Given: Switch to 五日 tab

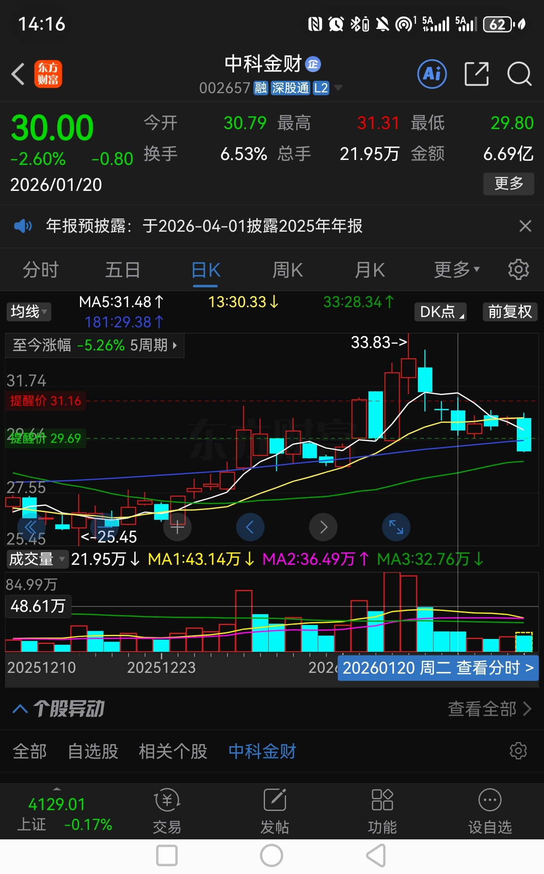Looking at the screenshot, I should (123, 270).
